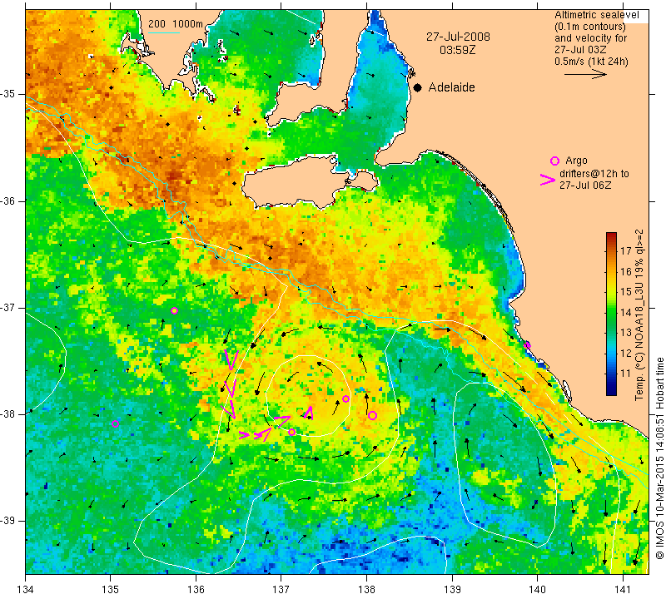Click the color bar label 17
The width and height of the screenshot is (666, 599).
tap(626, 250)
